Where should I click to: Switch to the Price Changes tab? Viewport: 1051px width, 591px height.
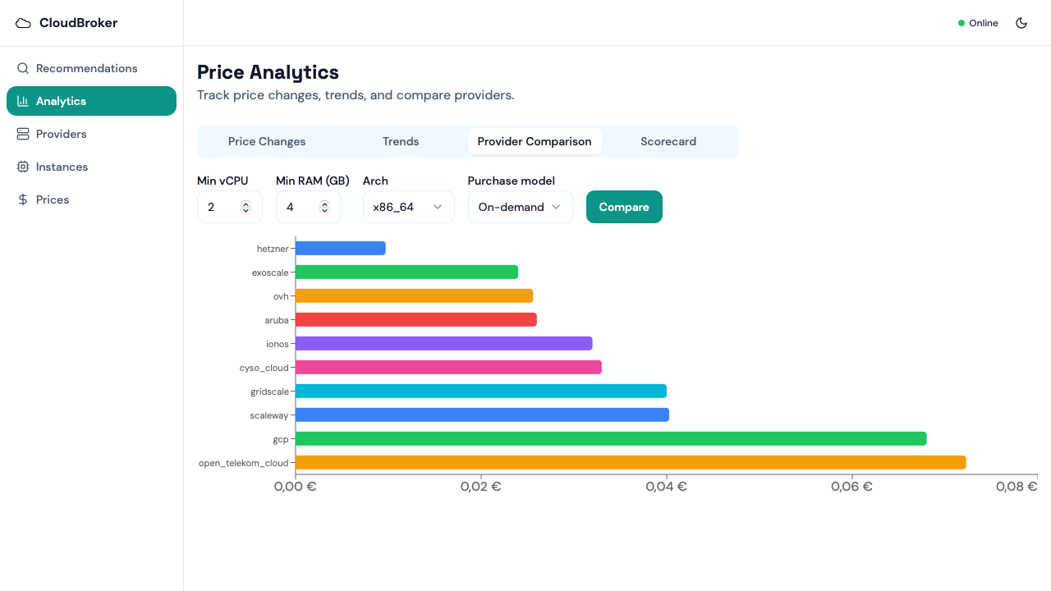coord(267,141)
